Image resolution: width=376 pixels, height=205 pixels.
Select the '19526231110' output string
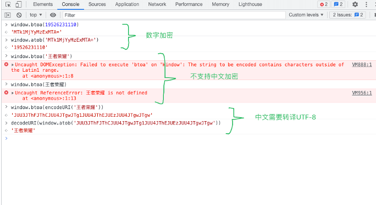[29, 47]
